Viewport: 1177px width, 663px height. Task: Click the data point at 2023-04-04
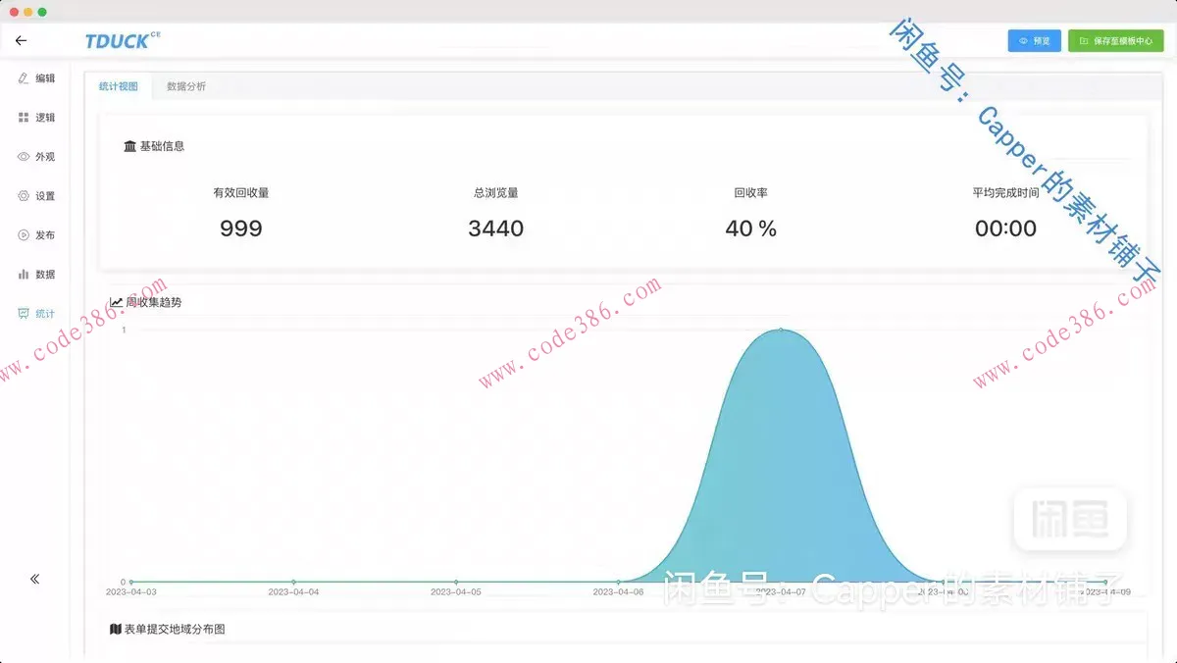293,582
